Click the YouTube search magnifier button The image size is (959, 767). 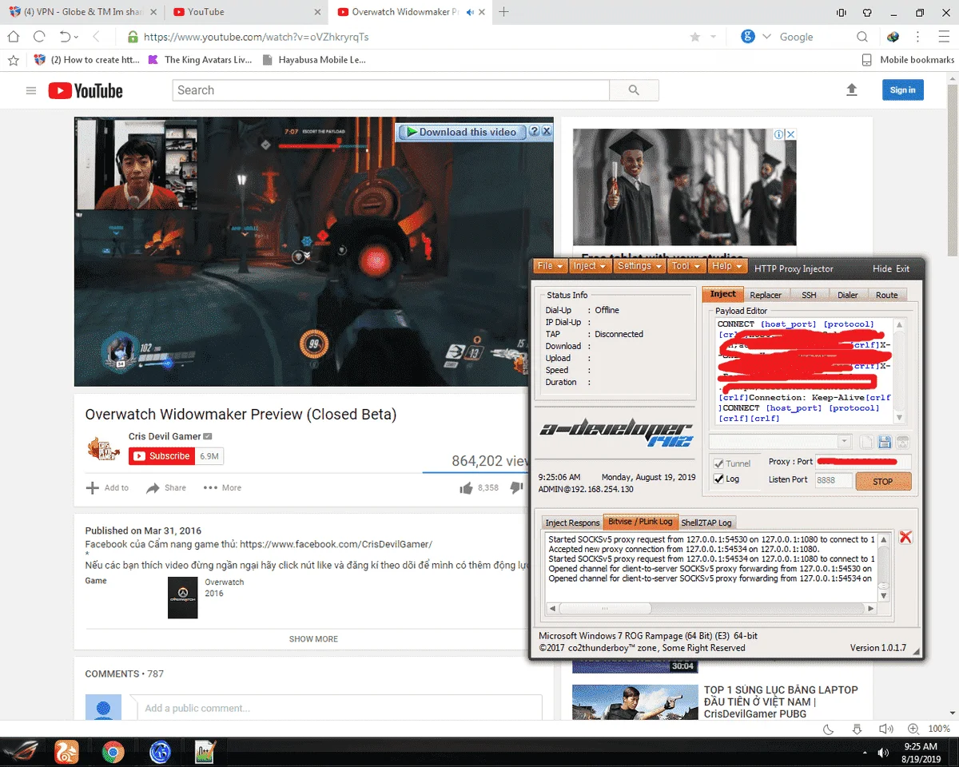(634, 90)
